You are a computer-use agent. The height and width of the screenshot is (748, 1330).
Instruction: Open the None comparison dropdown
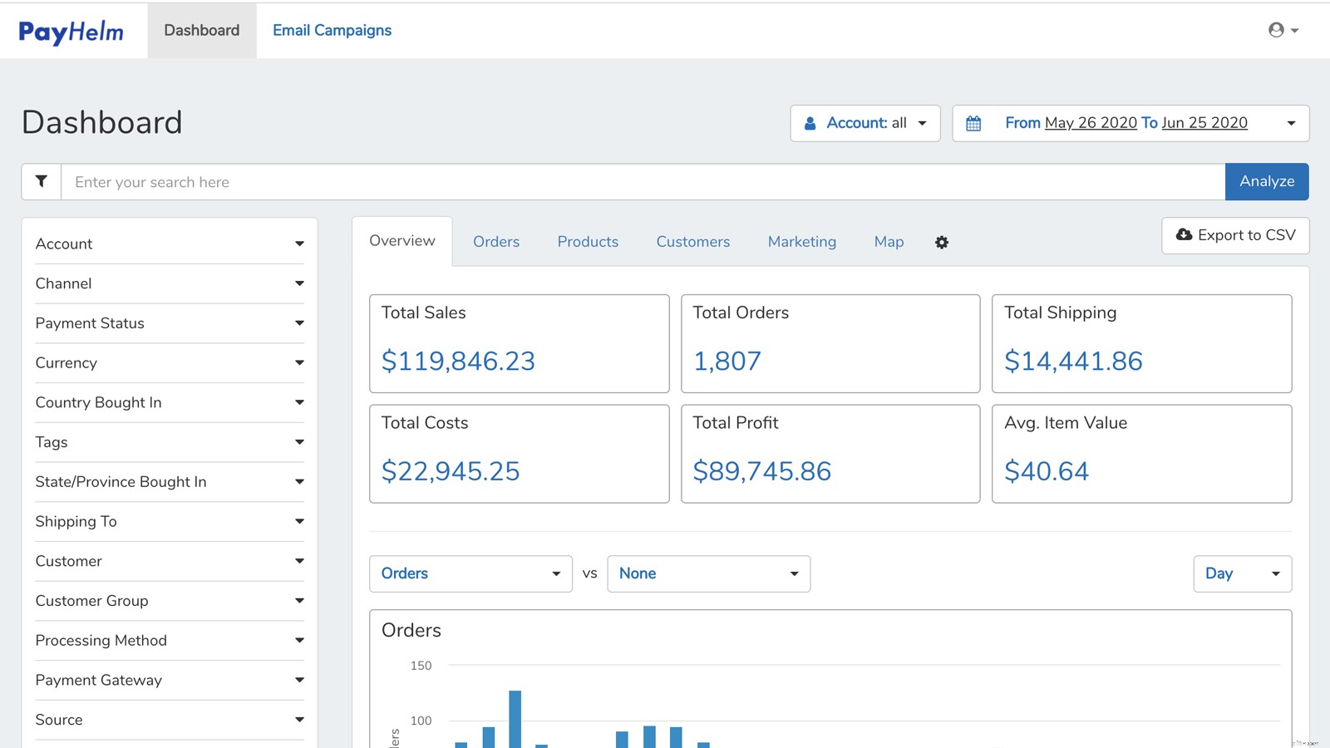(707, 573)
